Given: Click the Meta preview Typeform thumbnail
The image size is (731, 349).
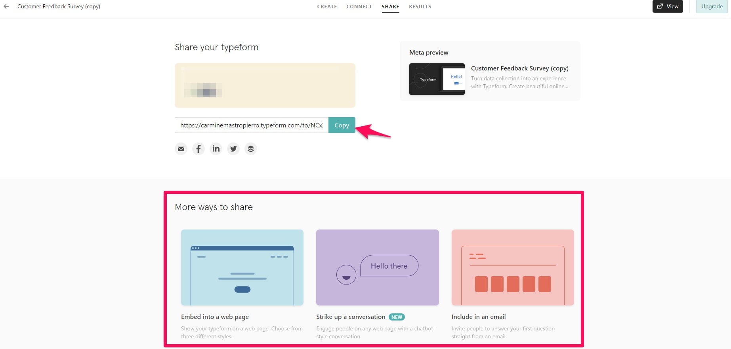Looking at the screenshot, I should [437, 79].
